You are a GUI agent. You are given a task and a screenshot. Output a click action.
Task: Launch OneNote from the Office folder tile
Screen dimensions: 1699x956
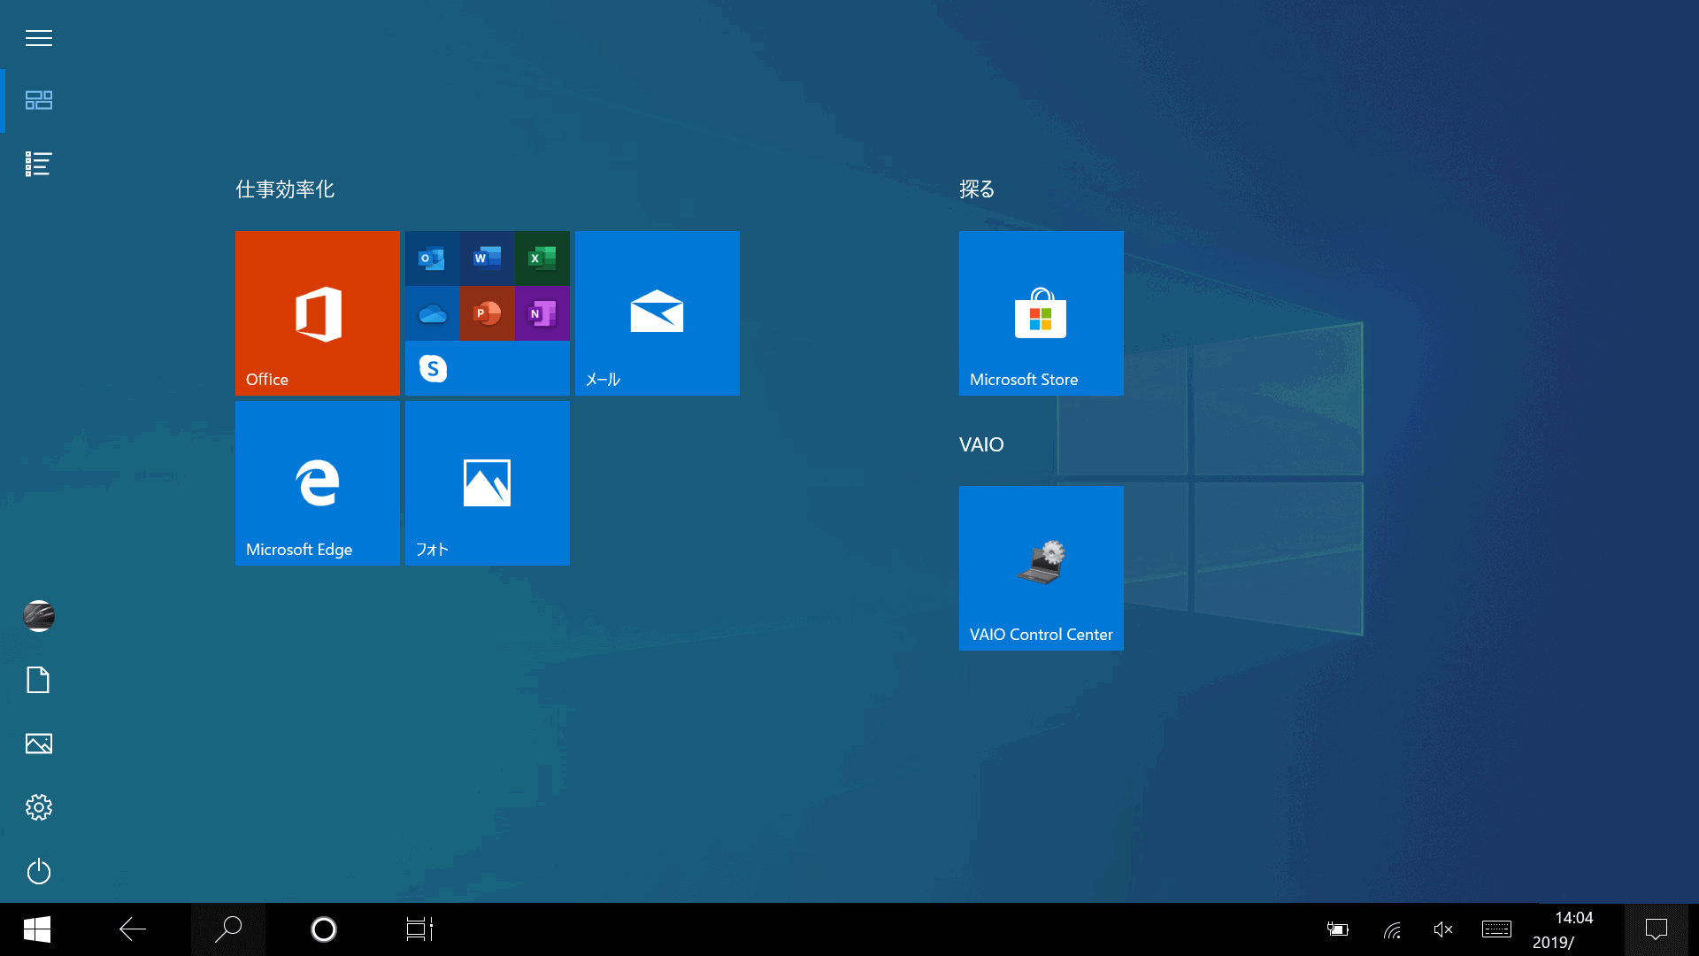coord(542,313)
